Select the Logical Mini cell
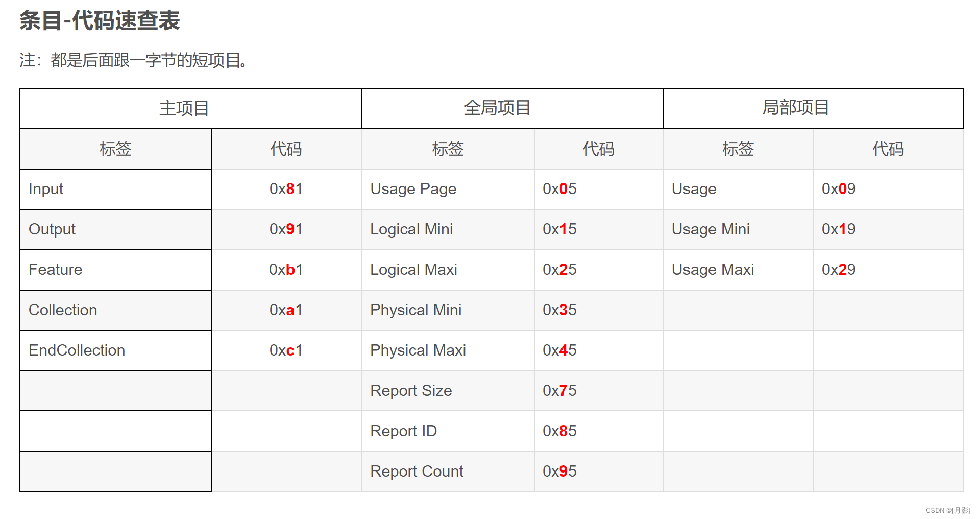The image size is (978, 519). click(448, 229)
